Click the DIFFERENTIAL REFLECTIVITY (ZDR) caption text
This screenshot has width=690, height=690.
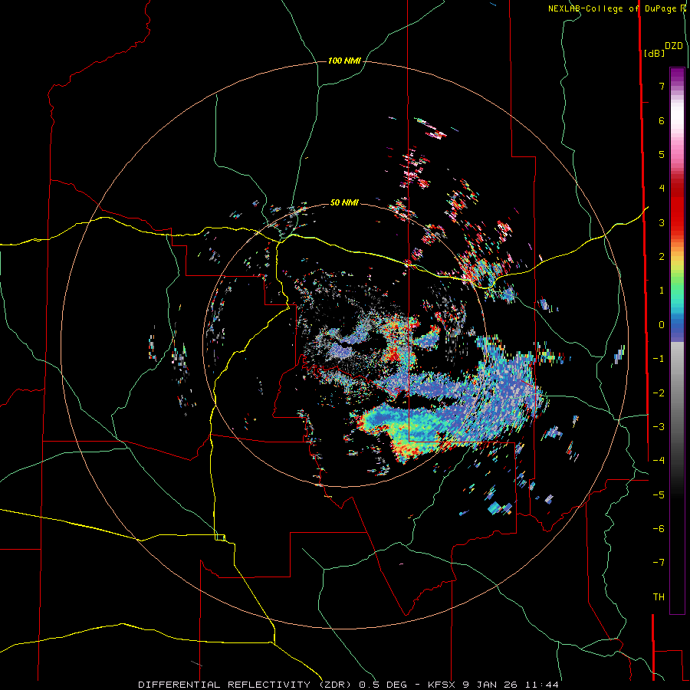(247, 685)
